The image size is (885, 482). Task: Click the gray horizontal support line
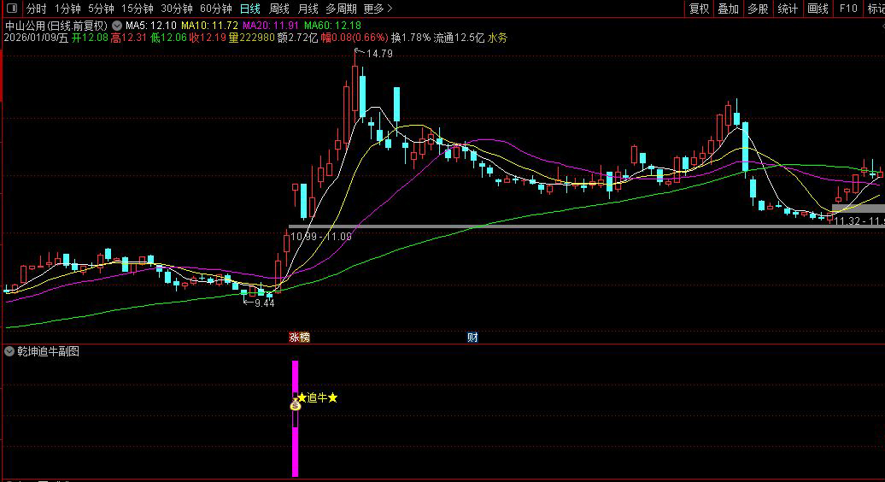click(587, 226)
